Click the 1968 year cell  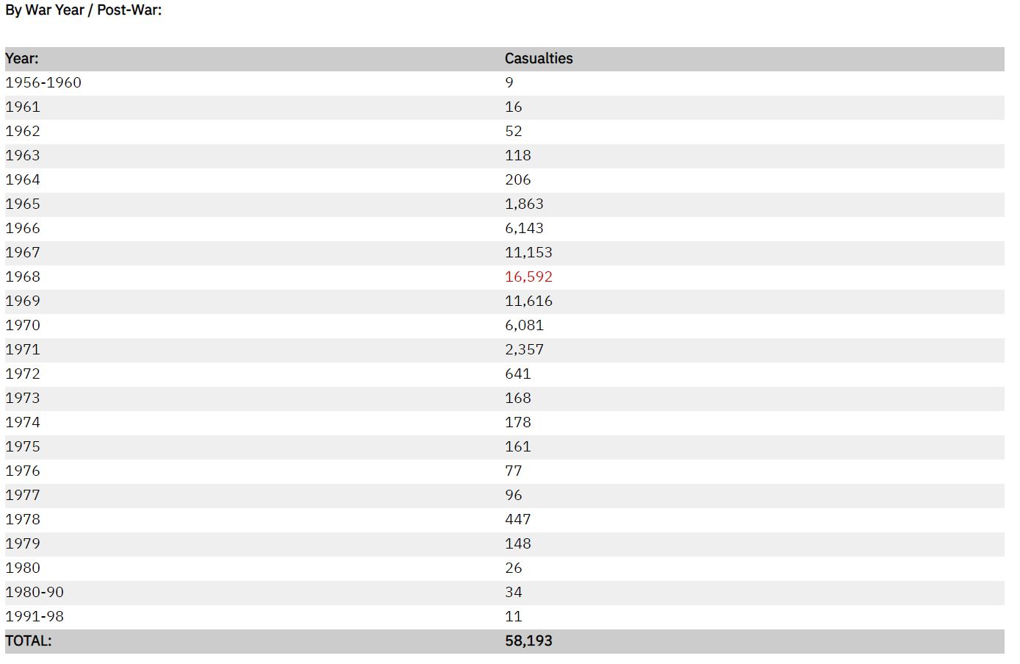(x=23, y=277)
